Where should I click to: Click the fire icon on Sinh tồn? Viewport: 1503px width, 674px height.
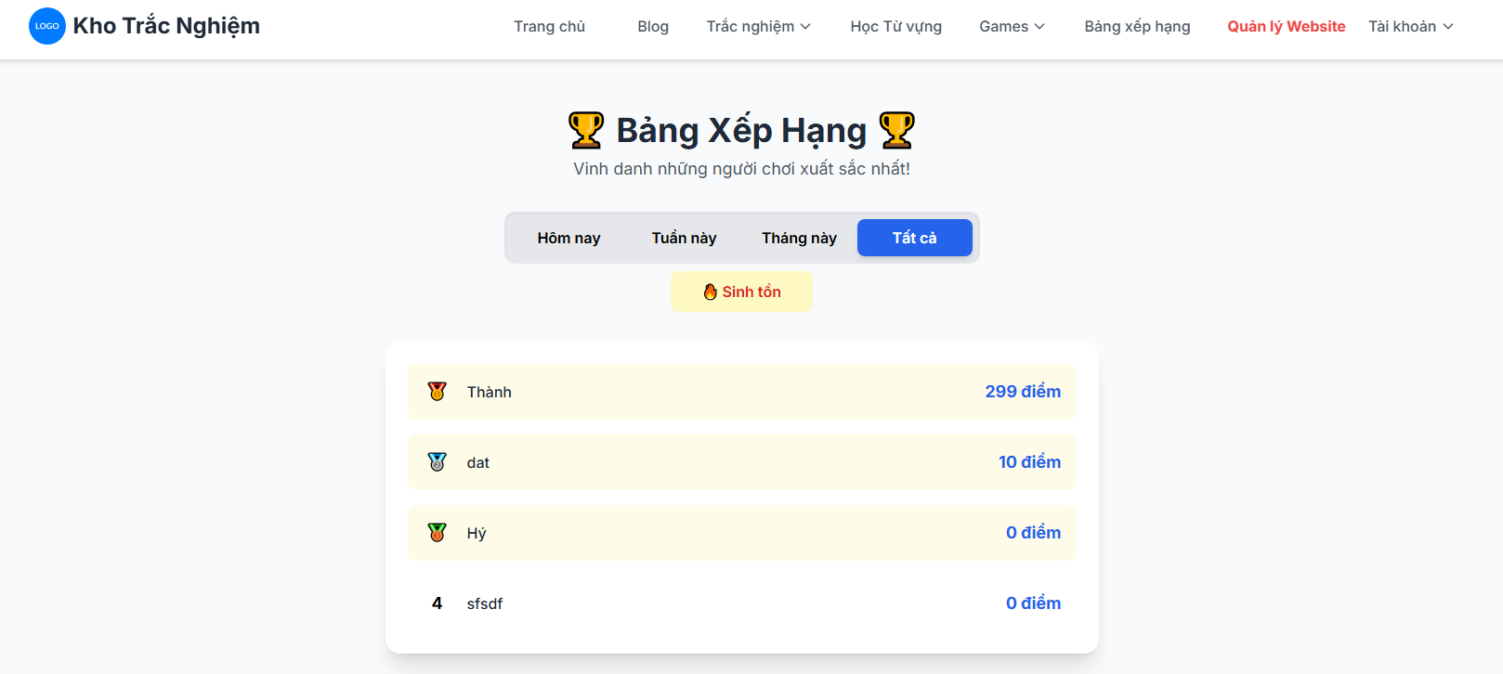pos(711,292)
